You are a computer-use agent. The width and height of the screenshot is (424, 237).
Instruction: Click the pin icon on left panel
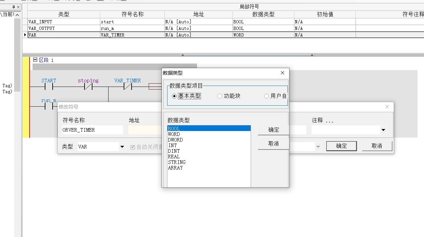pos(13,7)
